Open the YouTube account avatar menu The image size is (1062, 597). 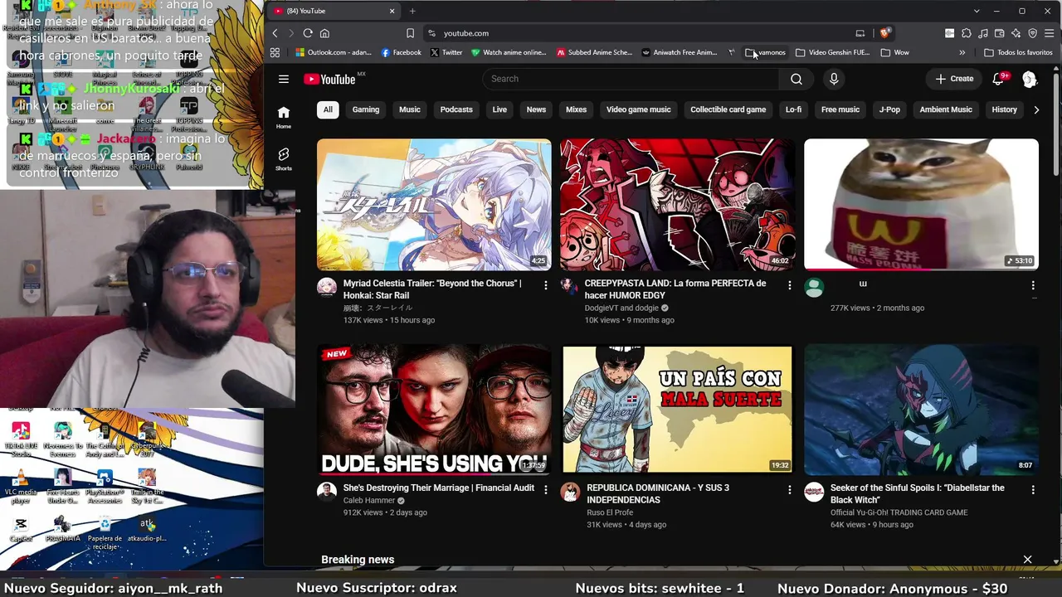tap(1030, 79)
